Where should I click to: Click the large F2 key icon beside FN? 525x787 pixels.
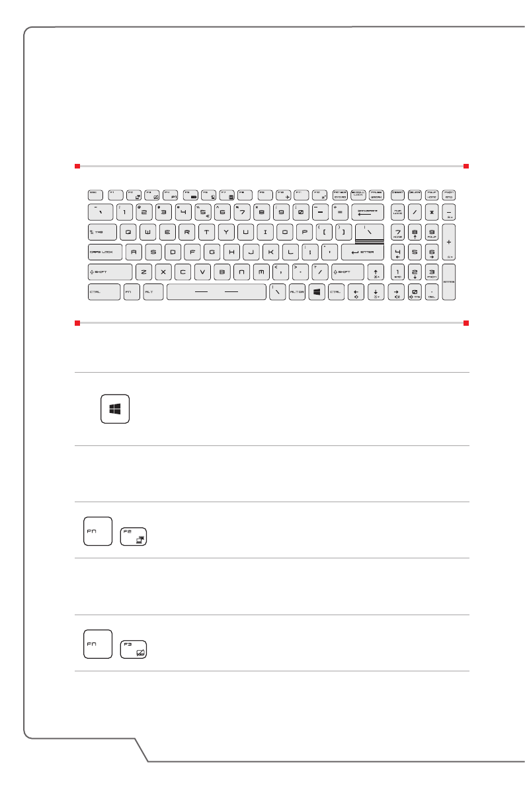tap(134, 536)
